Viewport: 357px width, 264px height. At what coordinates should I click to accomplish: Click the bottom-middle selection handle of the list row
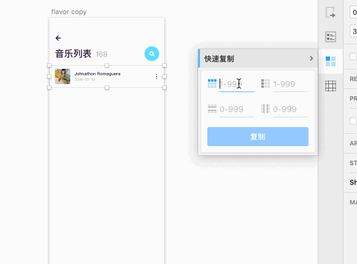(107, 88)
